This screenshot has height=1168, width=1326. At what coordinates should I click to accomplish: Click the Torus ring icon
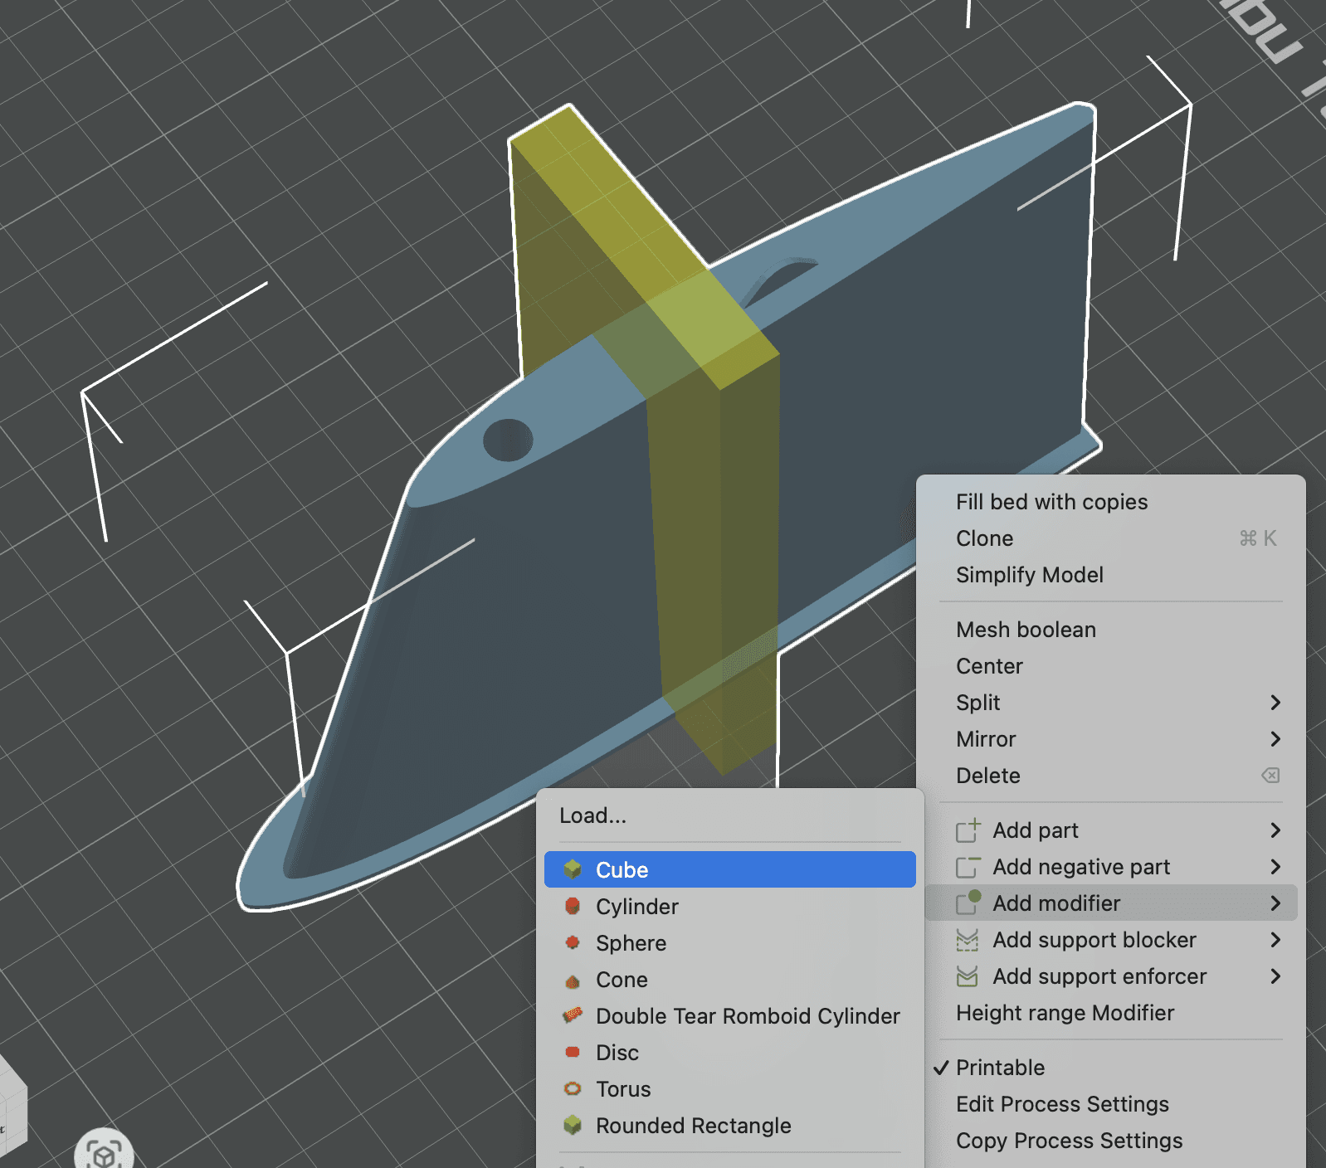pos(573,1088)
